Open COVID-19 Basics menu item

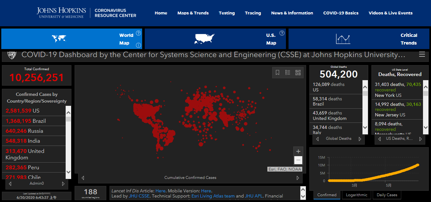pos(341,13)
